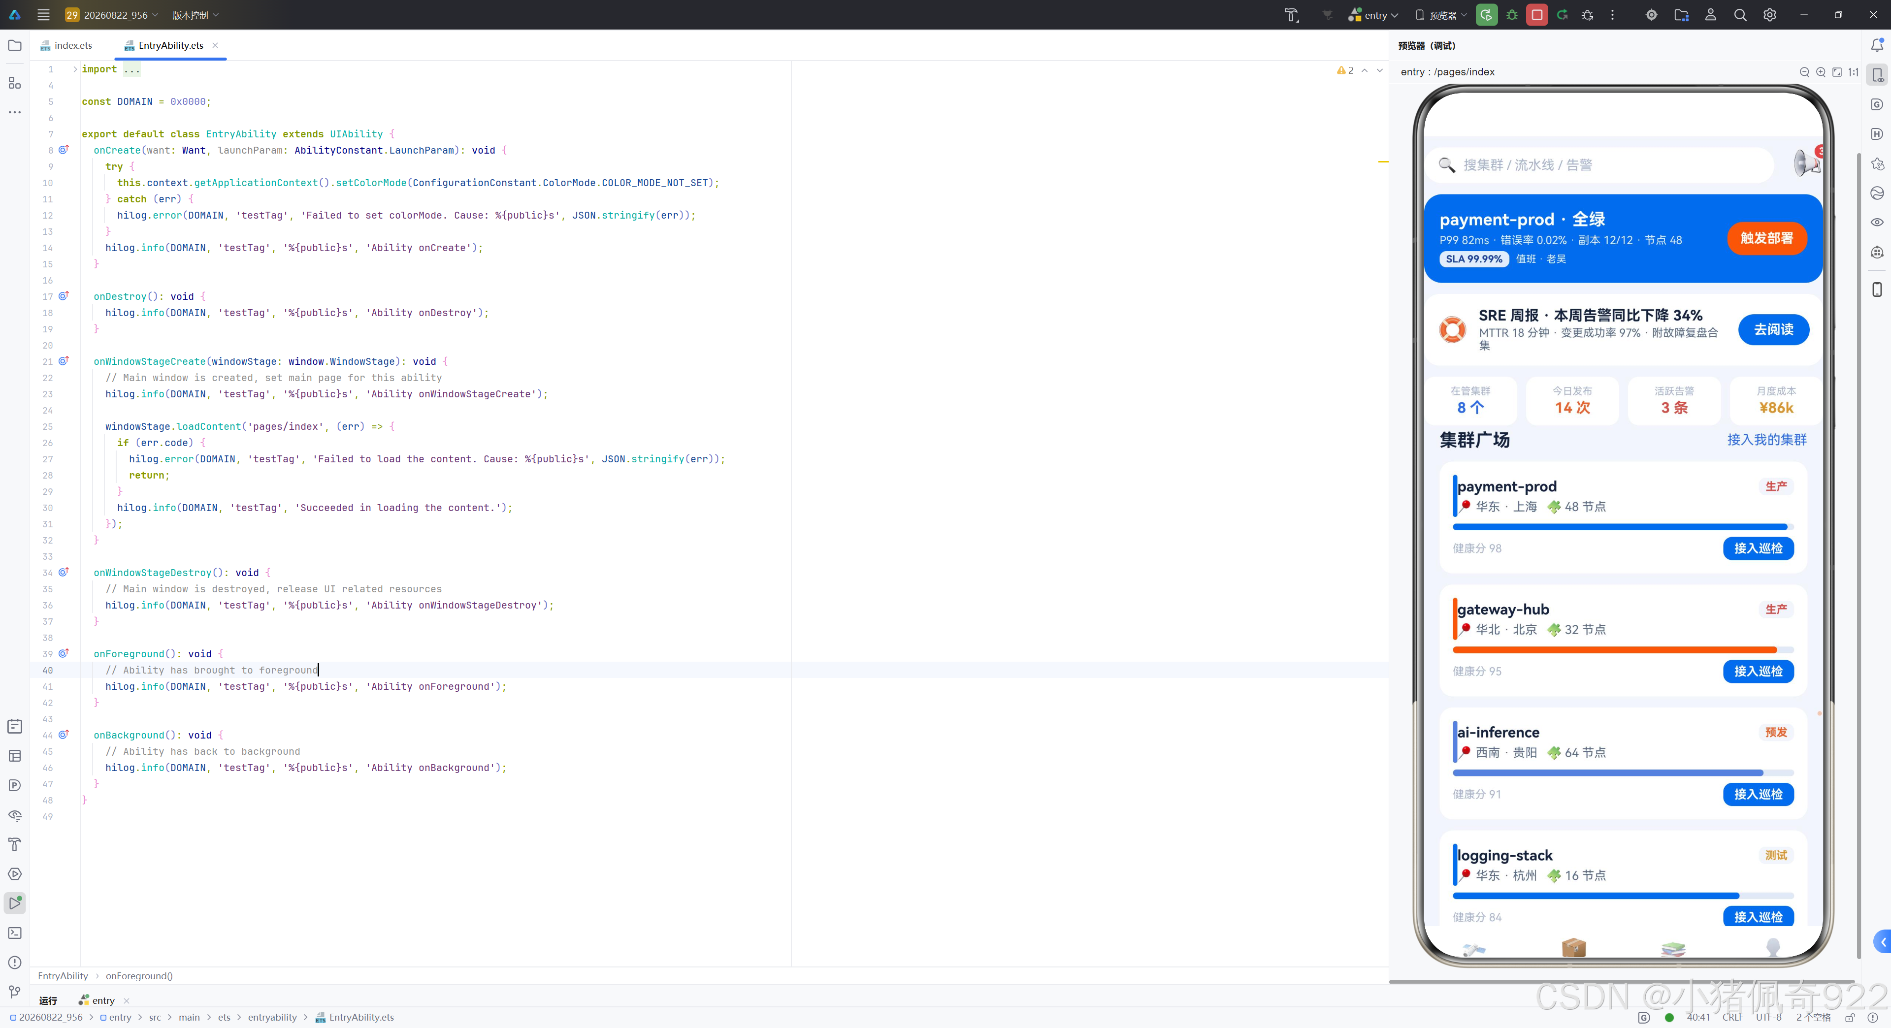The width and height of the screenshot is (1891, 1028).
Task: Click onForeground() breadcrumb item
Action: click(139, 976)
